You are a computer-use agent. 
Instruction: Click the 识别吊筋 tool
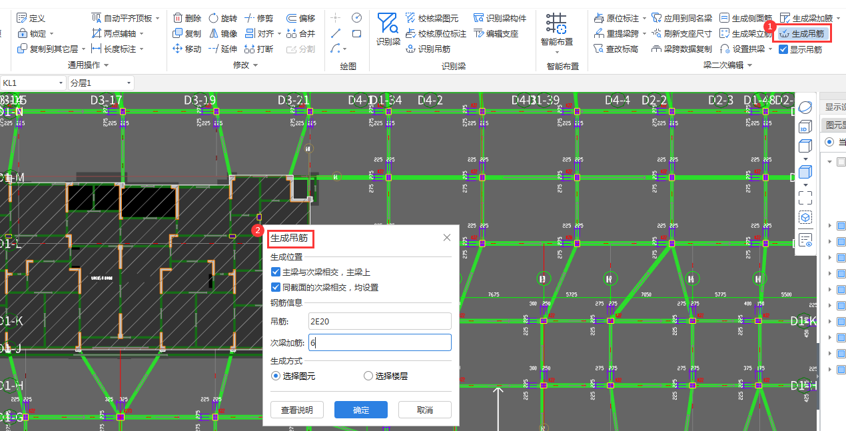coord(428,49)
